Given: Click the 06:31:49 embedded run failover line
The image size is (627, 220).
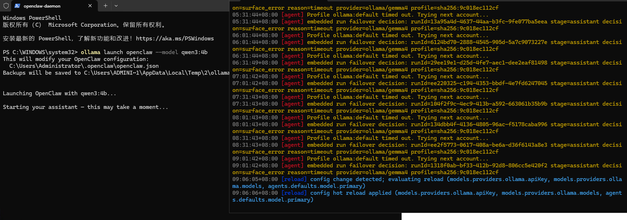Looking at the screenshot, I should pyautogui.click(x=427, y=63).
